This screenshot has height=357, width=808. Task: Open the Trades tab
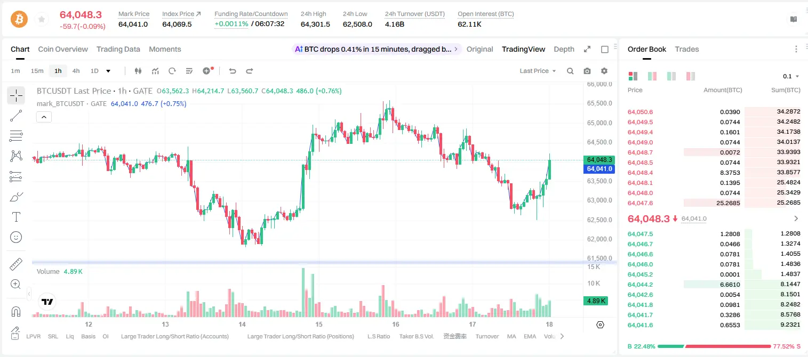tap(687, 49)
